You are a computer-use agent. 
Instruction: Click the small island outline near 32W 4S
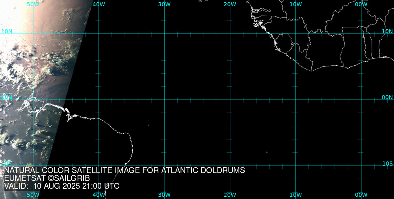tap(149, 125)
